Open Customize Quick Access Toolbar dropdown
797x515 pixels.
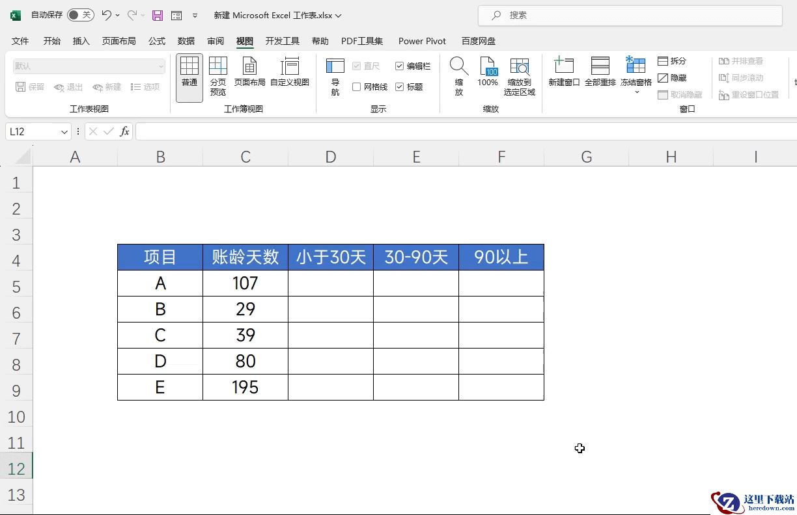[195, 15]
